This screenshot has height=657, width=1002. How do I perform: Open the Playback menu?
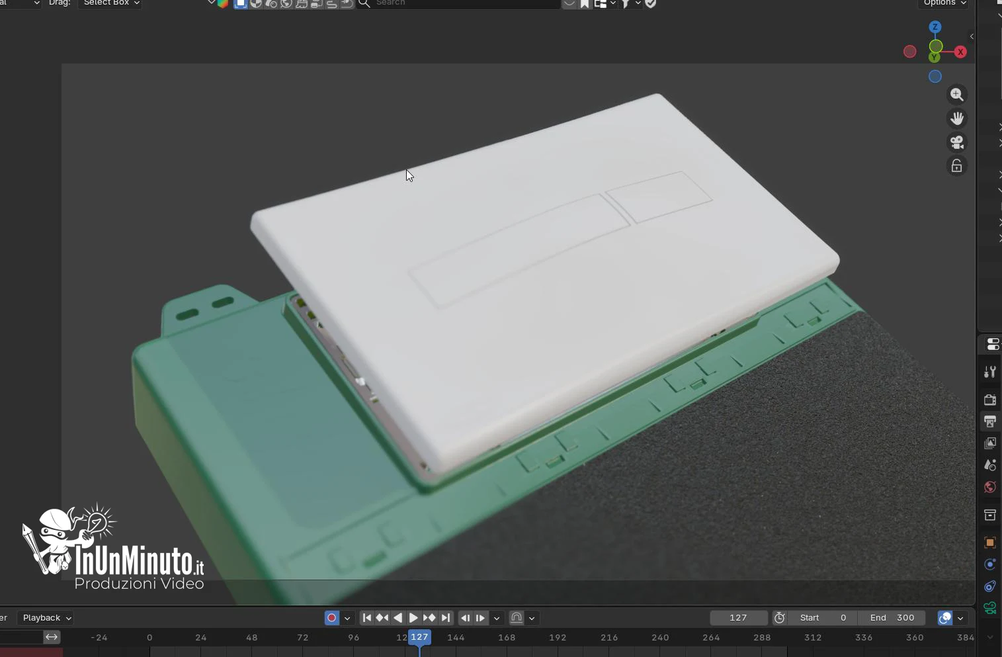[x=45, y=617]
